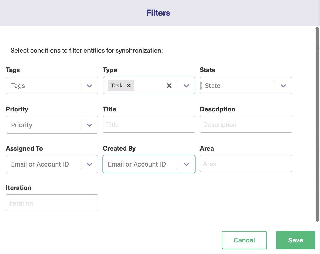Open the Assigned To dropdown
The height and width of the screenshot is (254, 320).
[x=89, y=164]
